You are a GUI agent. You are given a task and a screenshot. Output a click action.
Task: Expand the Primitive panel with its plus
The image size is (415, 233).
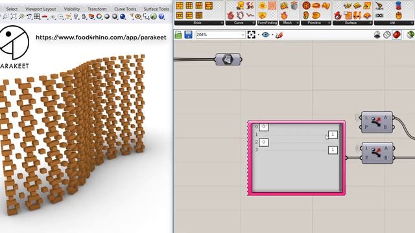coord(329,23)
